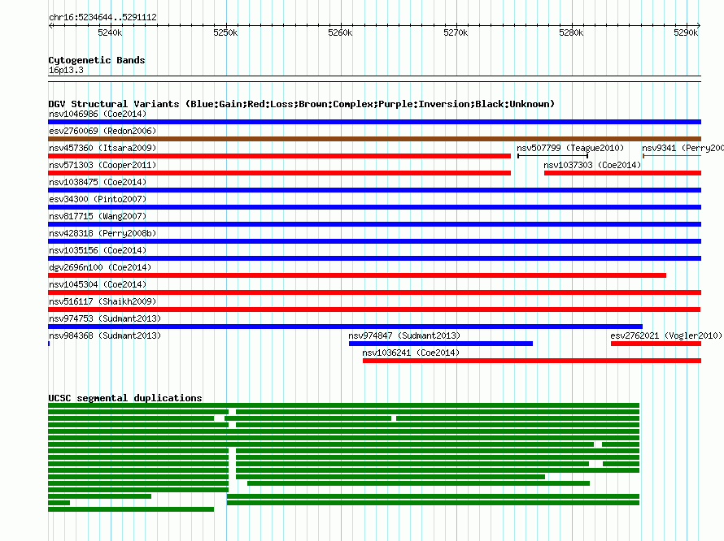The height and width of the screenshot is (541, 724).
Task: Open the dgv2696n100 (Coe2014) variant label
Action: [100, 267]
